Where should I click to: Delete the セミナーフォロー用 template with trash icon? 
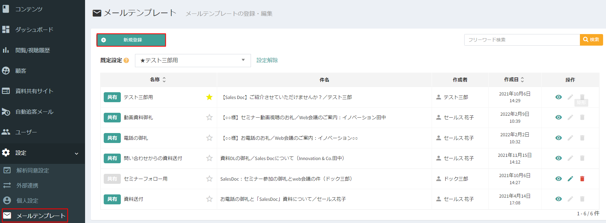[x=582, y=179]
